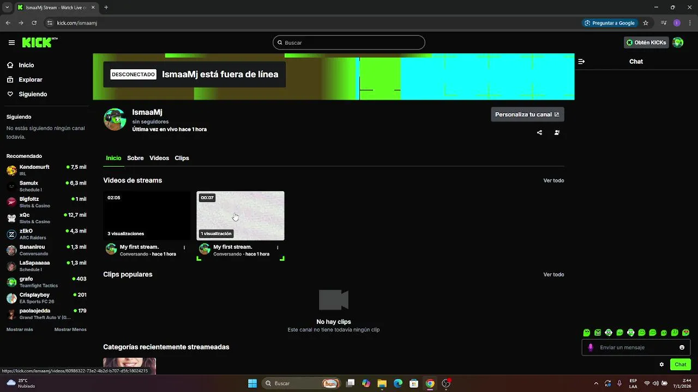698x392 pixels.
Task: Click the user settings icon beside share
Action: [557, 132]
